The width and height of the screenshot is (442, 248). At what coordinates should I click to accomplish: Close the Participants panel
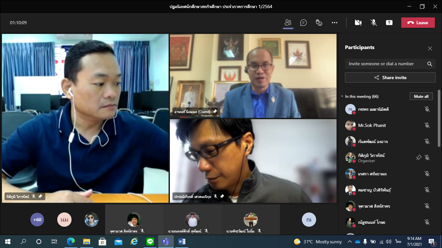[430, 48]
